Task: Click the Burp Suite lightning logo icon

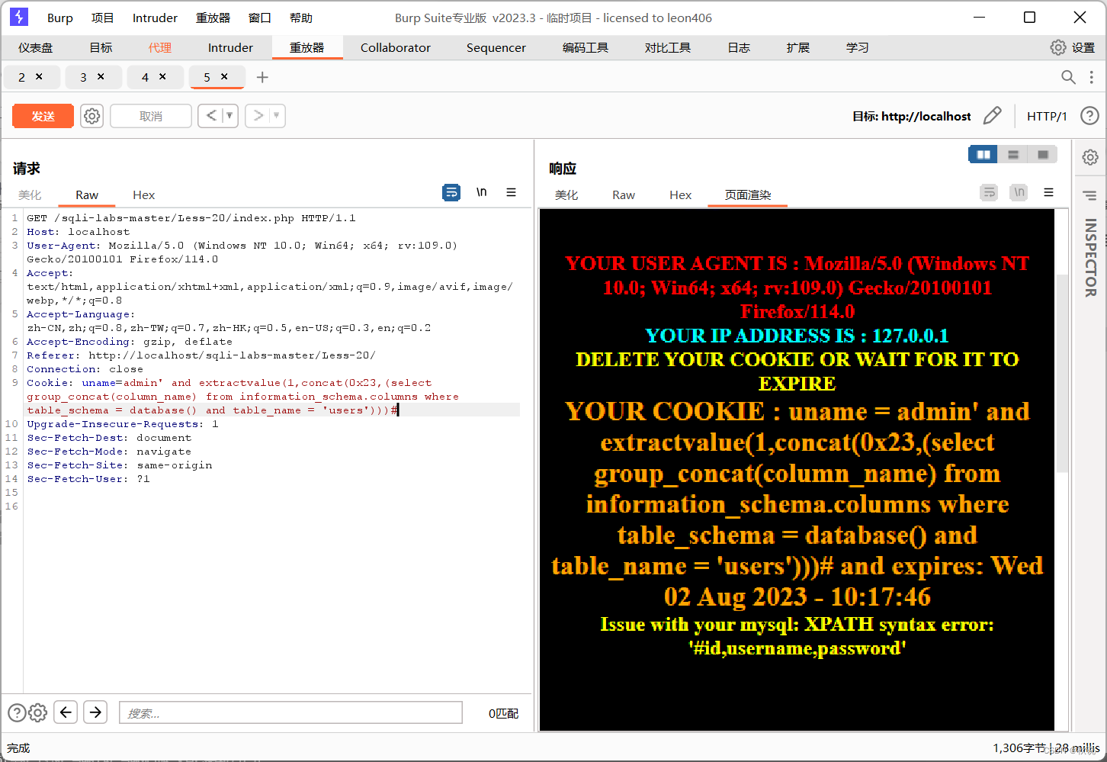Action: point(19,17)
